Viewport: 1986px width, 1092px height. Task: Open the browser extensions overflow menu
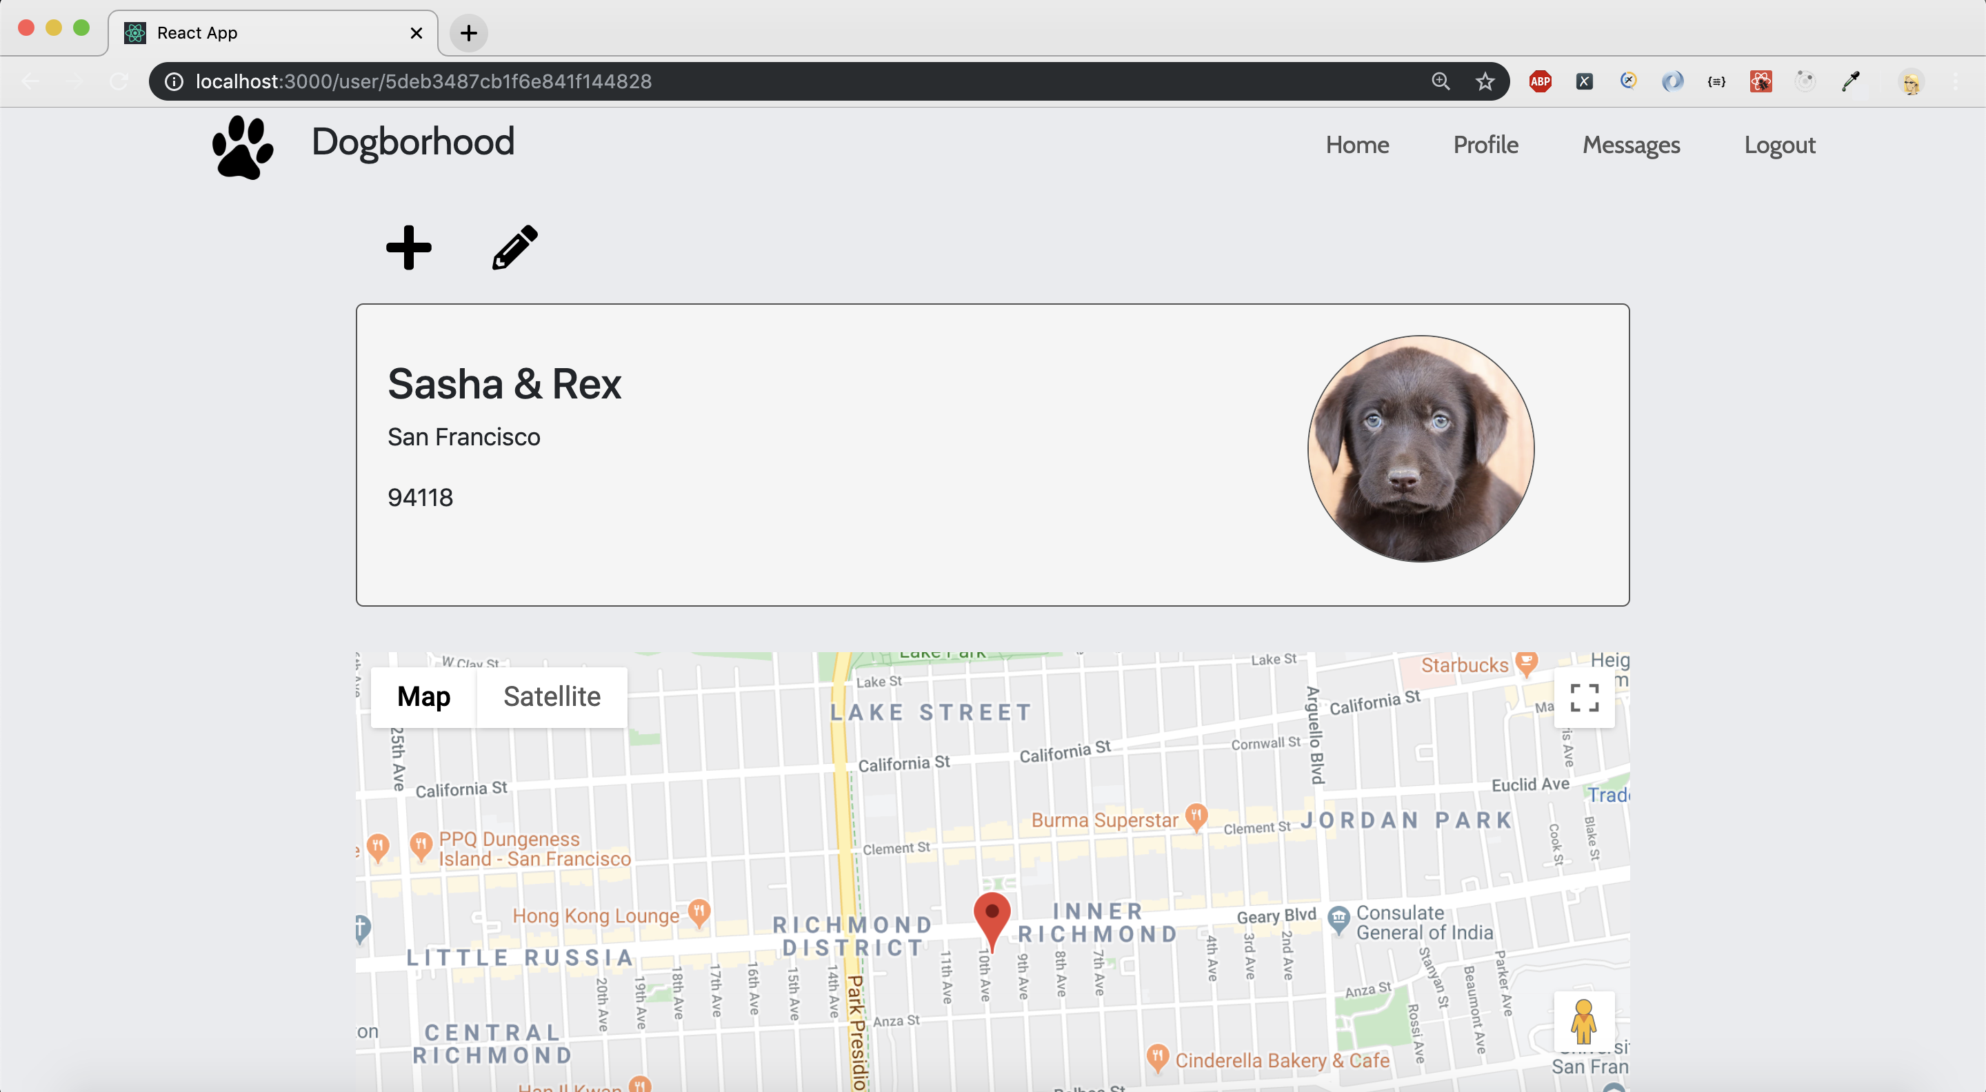pyautogui.click(x=1959, y=81)
